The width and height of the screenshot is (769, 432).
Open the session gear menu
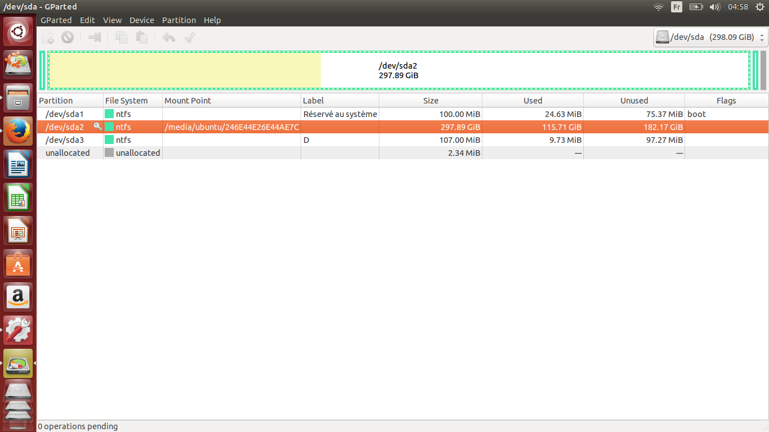[759, 7]
